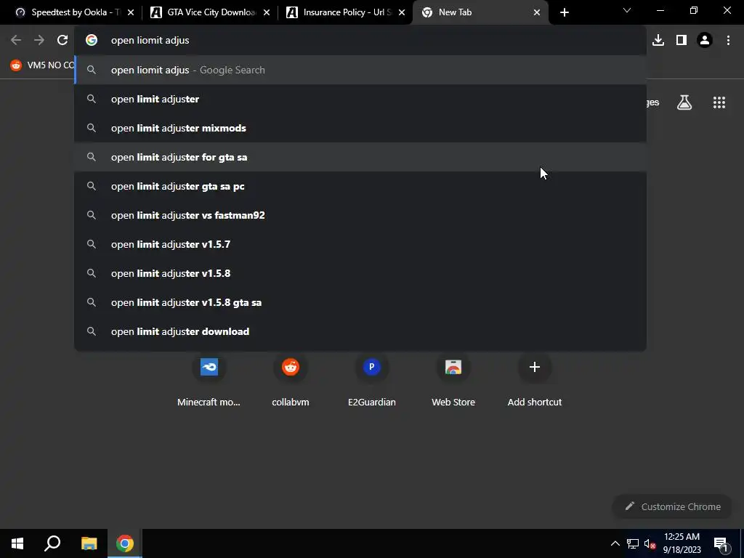Go forward with the right arrow
This screenshot has width=744, height=558.
point(39,41)
